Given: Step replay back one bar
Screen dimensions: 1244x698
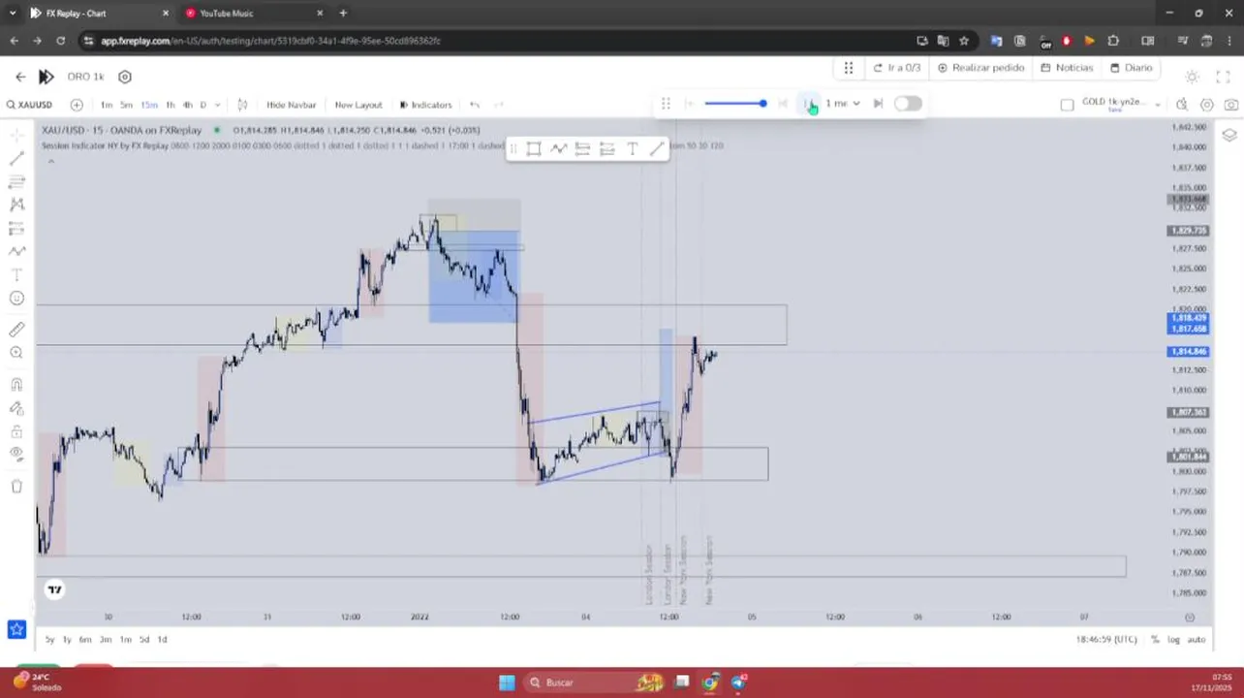Looking at the screenshot, I should click(783, 103).
